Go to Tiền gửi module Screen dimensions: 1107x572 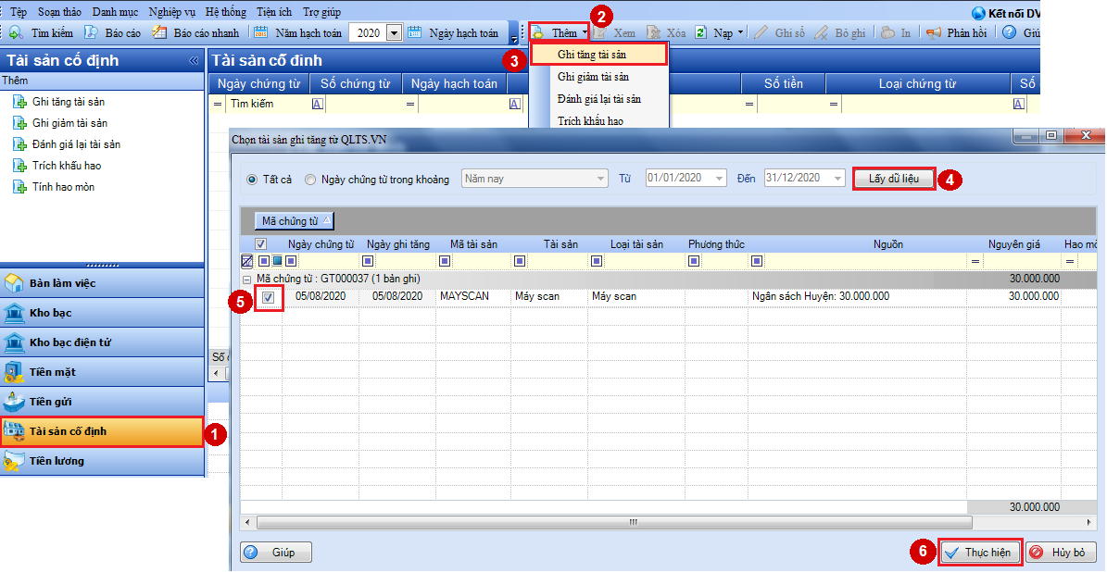[x=103, y=402]
